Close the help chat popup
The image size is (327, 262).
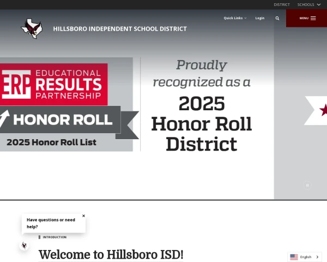tap(83, 216)
